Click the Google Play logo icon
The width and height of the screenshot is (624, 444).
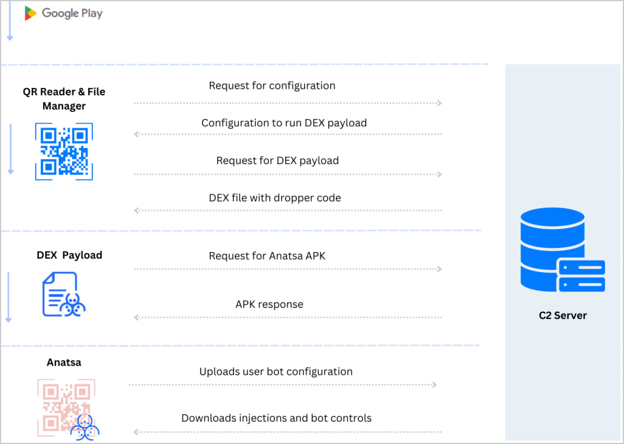tap(30, 13)
